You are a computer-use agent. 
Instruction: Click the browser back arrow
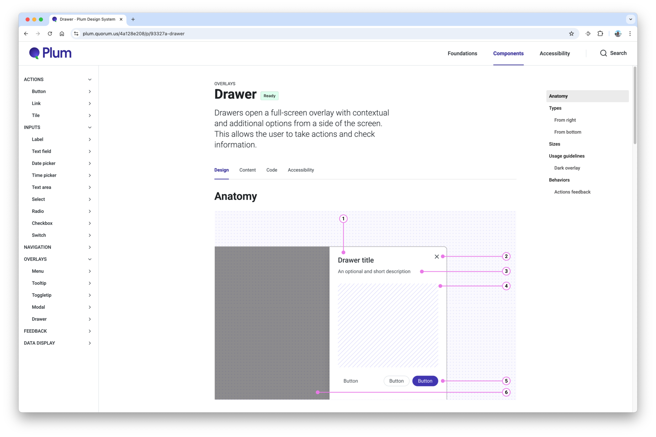coord(26,34)
